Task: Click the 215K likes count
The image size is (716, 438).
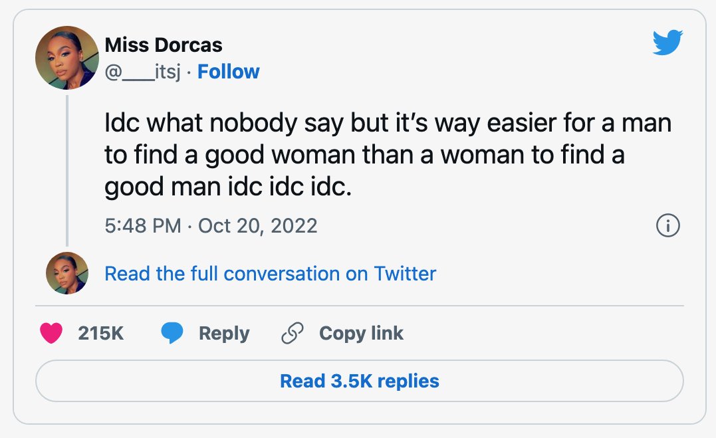Action: click(x=101, y=333)
